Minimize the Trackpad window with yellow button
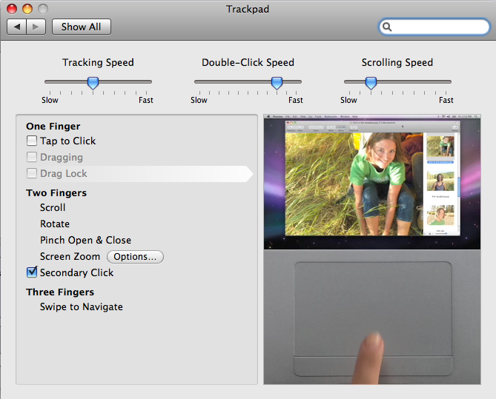The width and height of the screenshot is (496, 399). click(27, 9)
